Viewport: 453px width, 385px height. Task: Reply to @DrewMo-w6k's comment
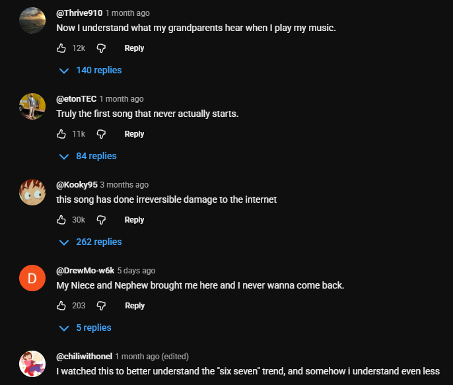pyautogui.click(x=134, y=306)
